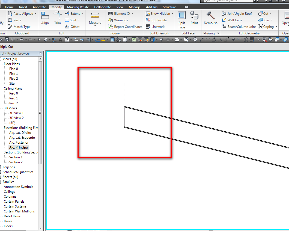Click the pointer Modify icon in quick access toolbar

[x=39, y=40]
